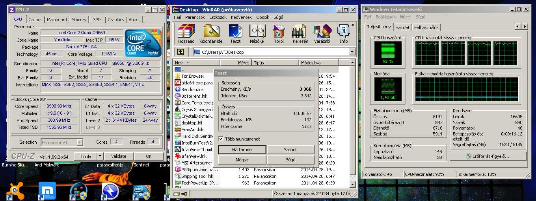Switch to the Memory tab in CPU-Z
Image resolution: width=536 pixels, height=201 pixels.
(x=79, y=20)
